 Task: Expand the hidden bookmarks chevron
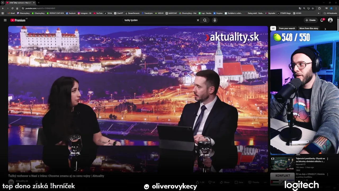click(x=319, y=13)
